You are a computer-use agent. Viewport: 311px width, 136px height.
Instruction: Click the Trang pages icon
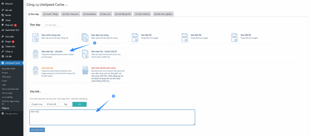point(3,20)
